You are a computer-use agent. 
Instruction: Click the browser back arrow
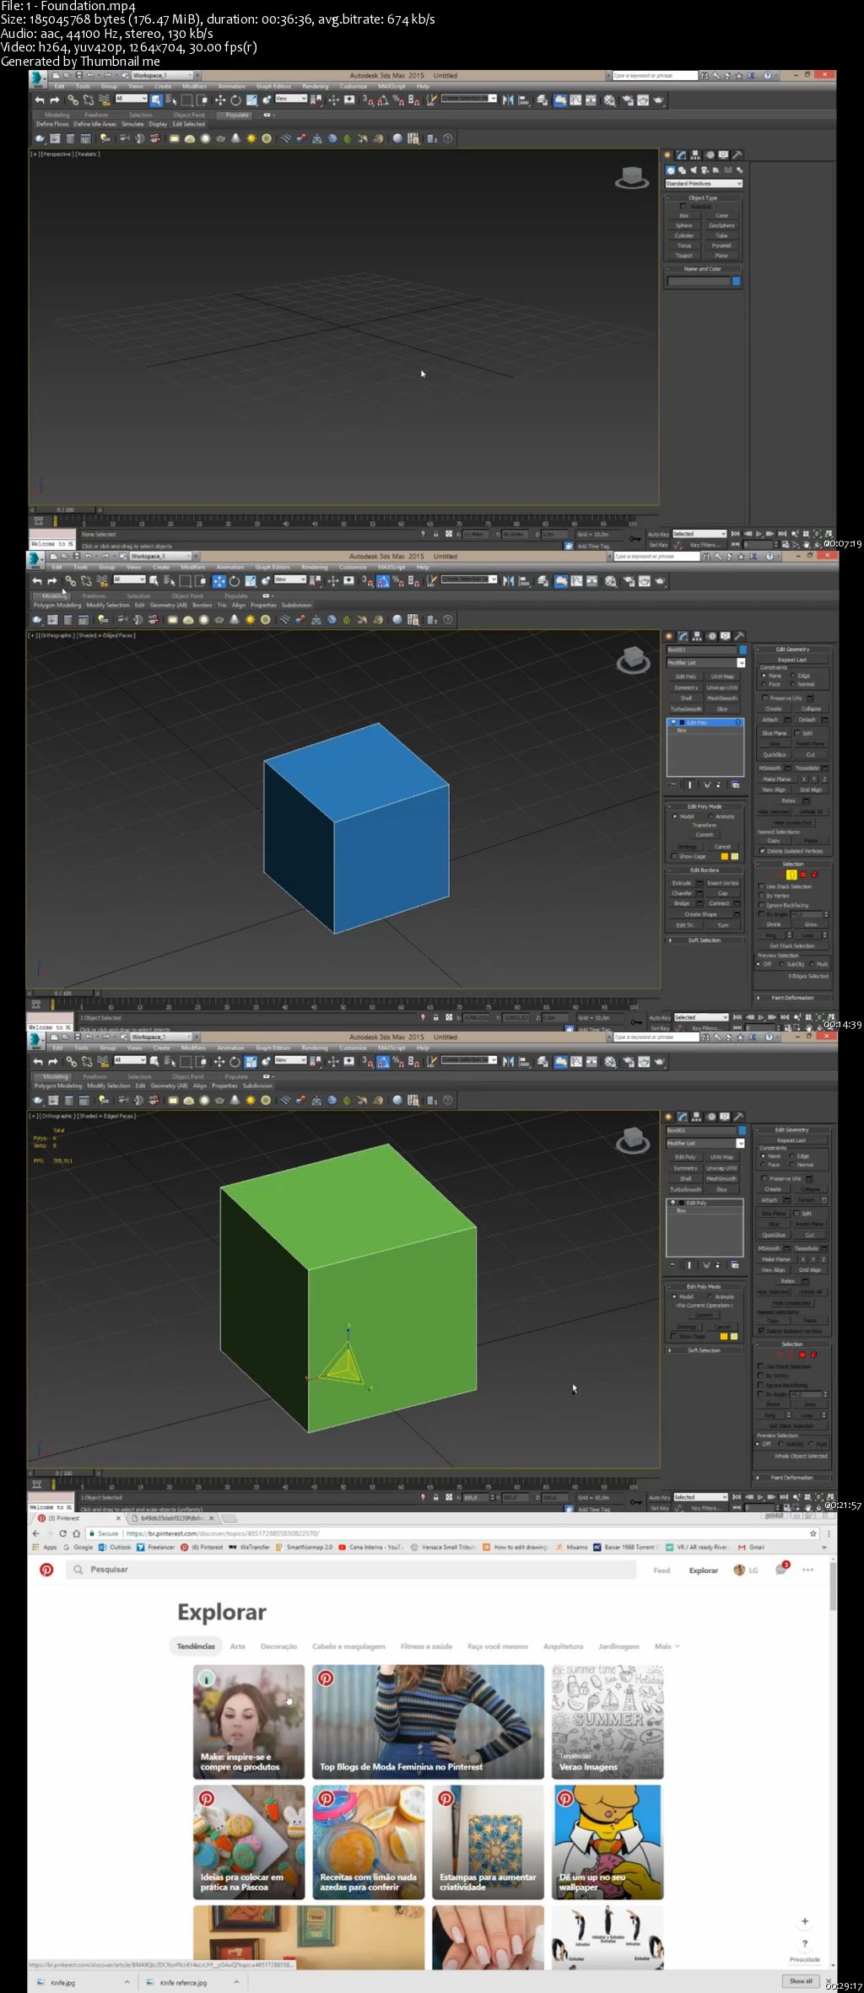coord(35,1533)
